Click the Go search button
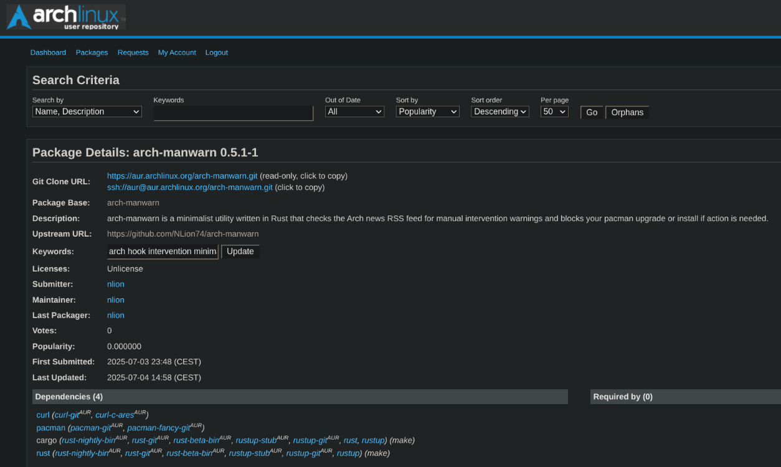Image resolution: width=781 pixels, height=467 pixels. pyautogui.click(x=592, y=112)
